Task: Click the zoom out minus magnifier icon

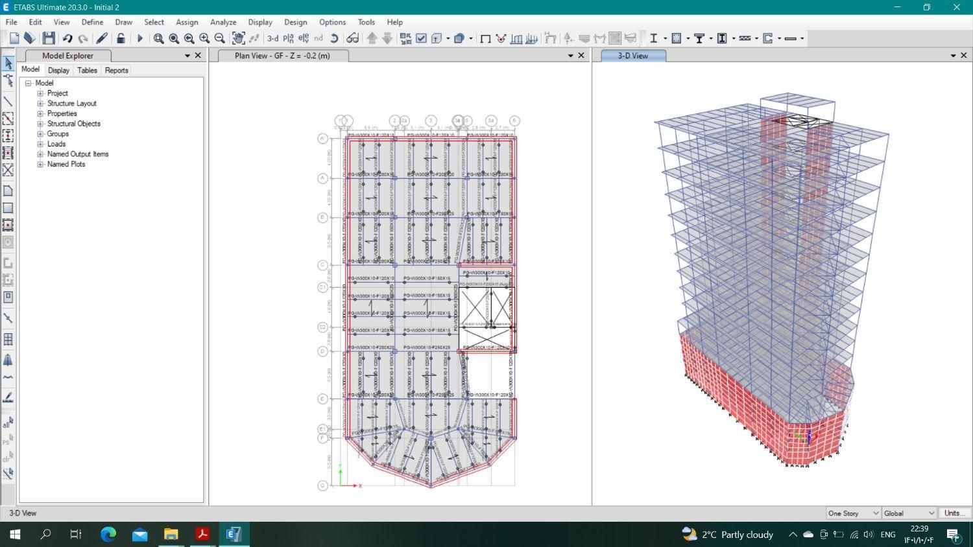Action: (219, 39)
